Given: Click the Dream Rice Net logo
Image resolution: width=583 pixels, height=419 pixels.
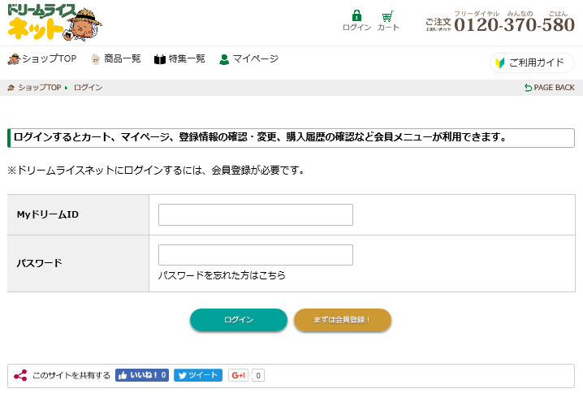Looking at the screenshot, I should (x=53, y=23).
